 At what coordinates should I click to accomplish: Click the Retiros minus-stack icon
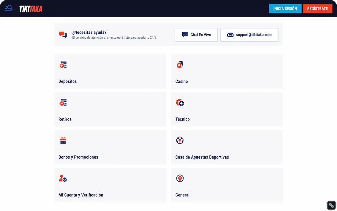tap(63, 103)
